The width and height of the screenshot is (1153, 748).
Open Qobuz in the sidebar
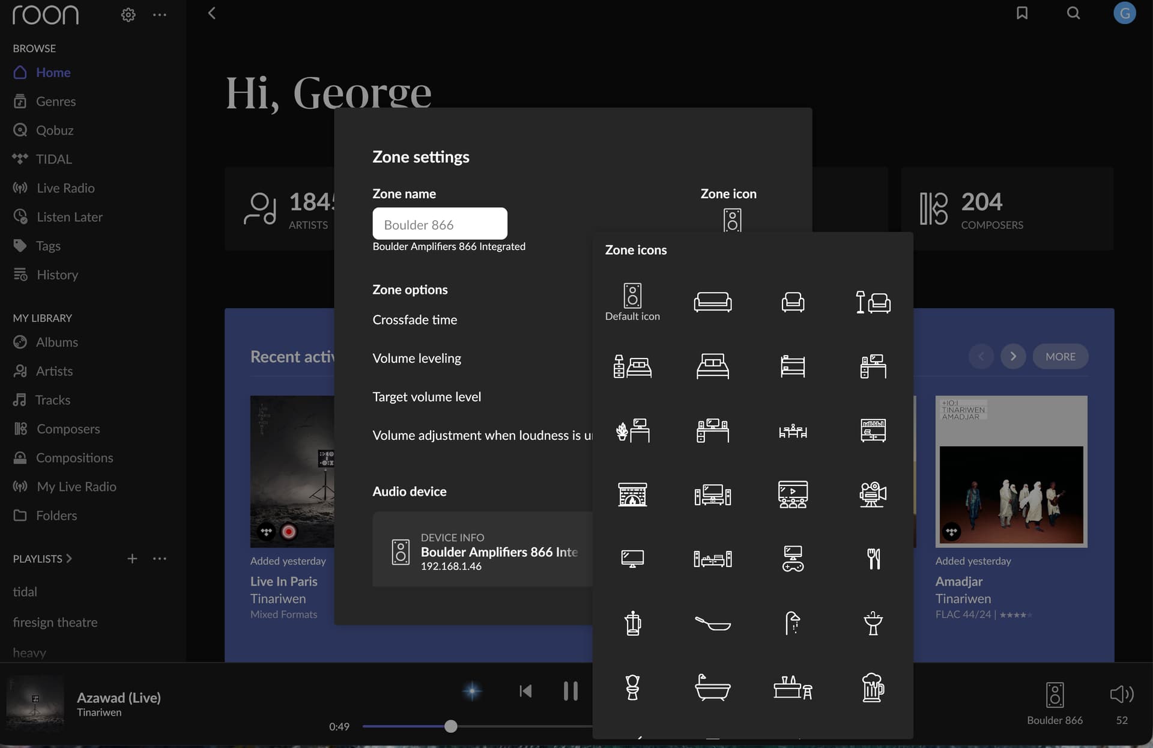(54, 130)
